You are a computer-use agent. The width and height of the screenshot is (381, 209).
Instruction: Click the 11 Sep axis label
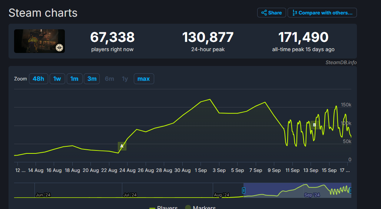click(x=292, y=170)
